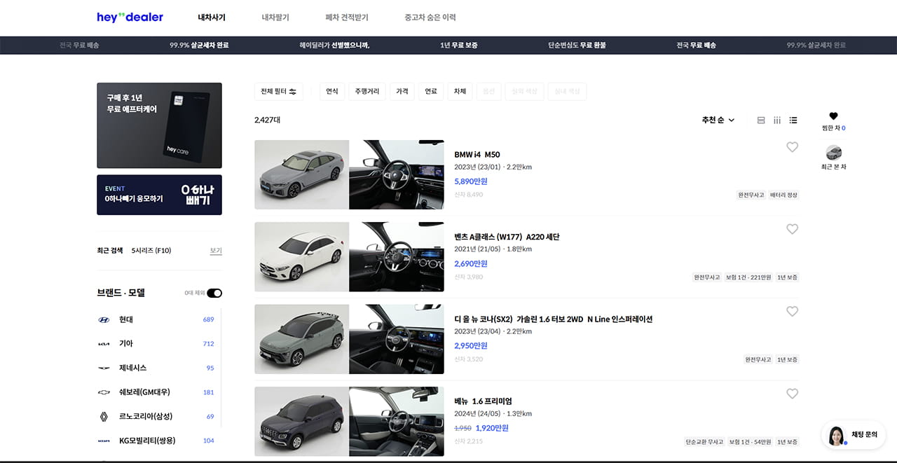The width and height of the screenshot is (897, 463).
Task: Open the 추천 순 sort dropdown
Action: click(716, 120)
